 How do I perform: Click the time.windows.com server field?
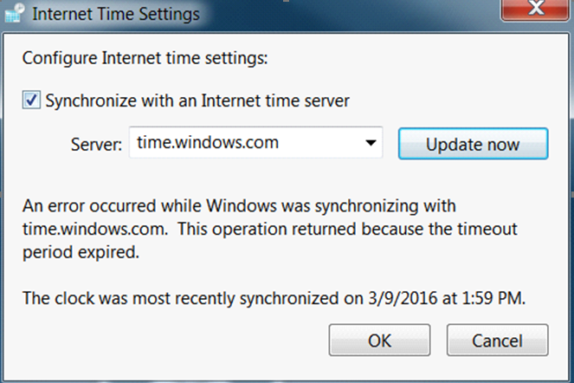point(256,143)
